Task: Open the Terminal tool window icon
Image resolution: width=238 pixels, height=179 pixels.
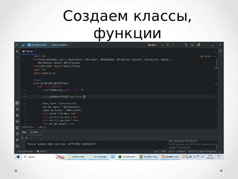Action: (17, 128)
